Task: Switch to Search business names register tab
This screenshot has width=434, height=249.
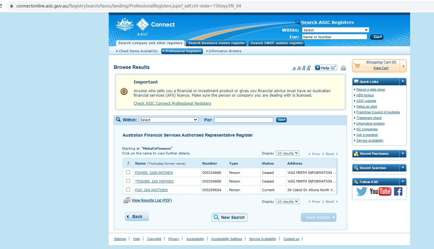Action: coord(216,43)
